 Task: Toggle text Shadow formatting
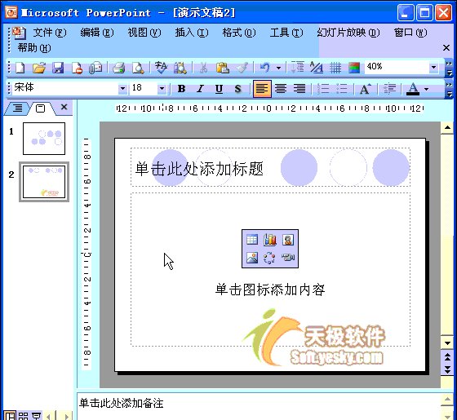pos(237,89)
